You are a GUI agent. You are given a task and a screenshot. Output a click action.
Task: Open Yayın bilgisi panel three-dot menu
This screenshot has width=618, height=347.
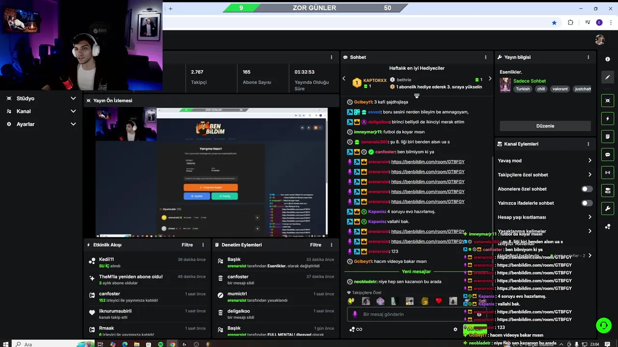[588, 57]
